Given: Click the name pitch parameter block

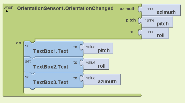Looking at the screenshot, I should click(x=157, y=22).
